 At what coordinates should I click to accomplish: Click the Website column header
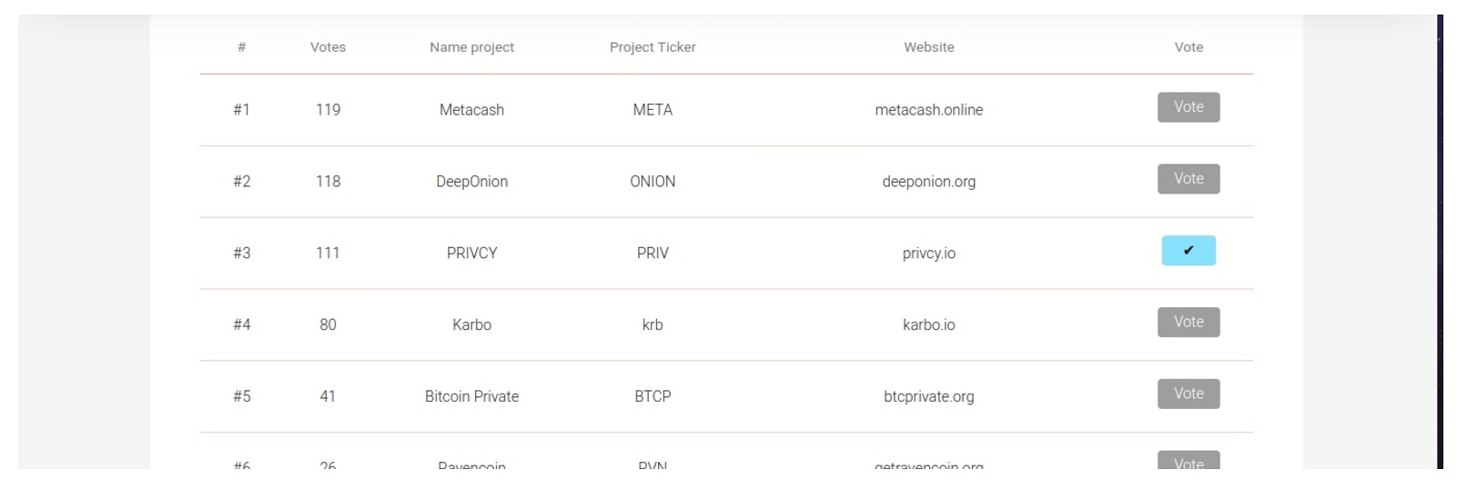[x=929, y=47]
